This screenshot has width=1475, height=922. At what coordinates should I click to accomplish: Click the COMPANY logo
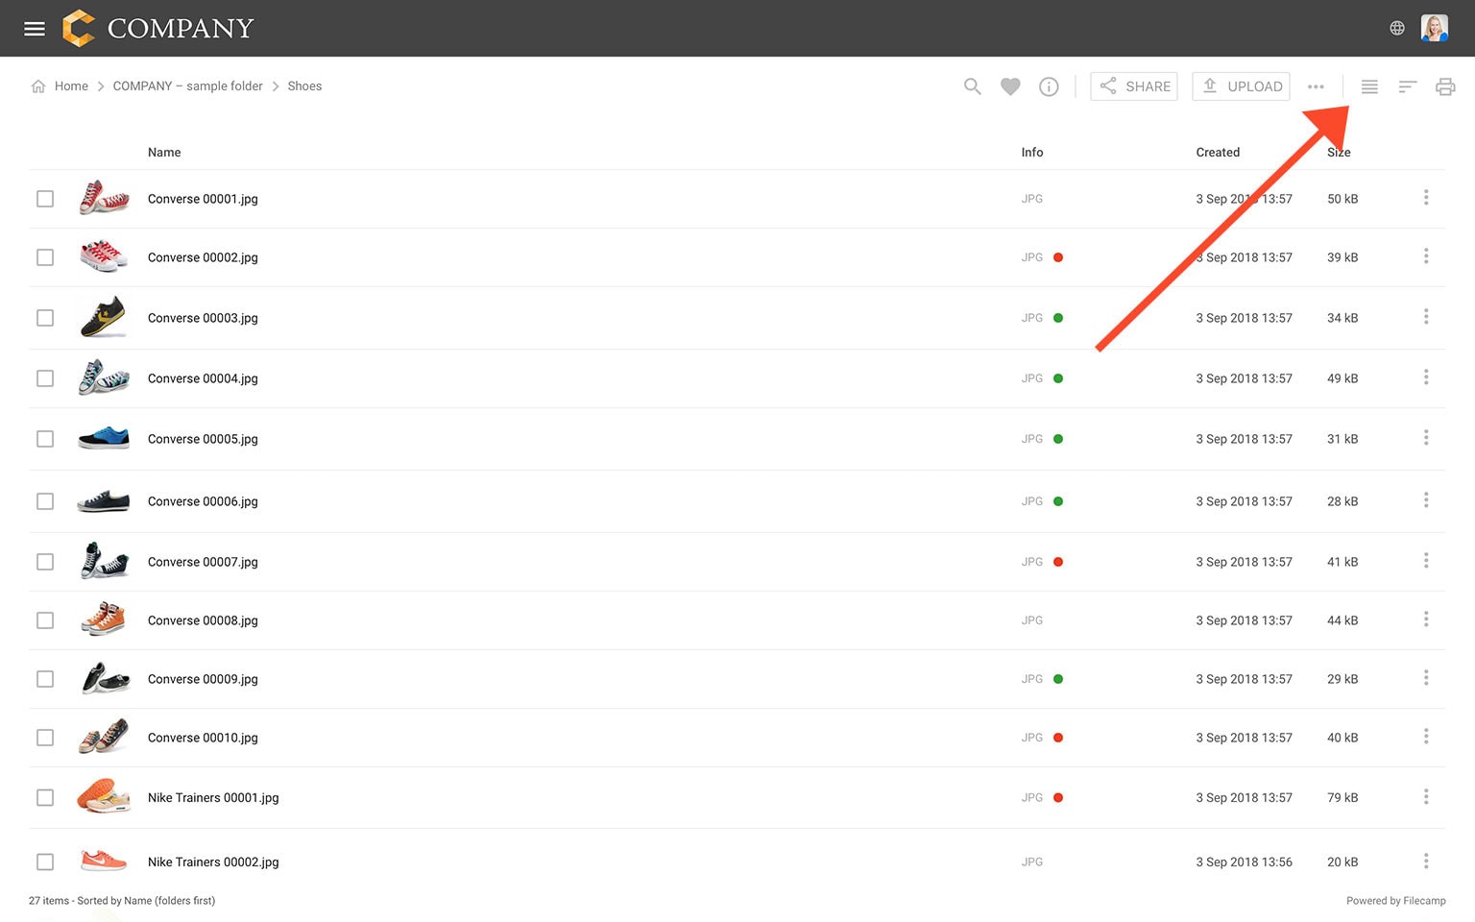(157, 28)
